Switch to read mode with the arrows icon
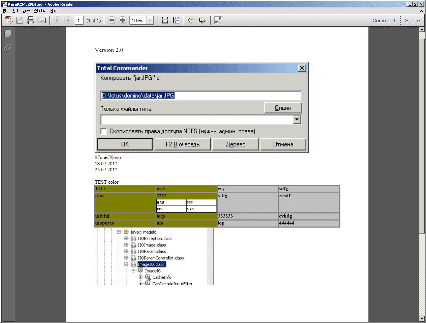Screen dimensions: 426x323 pyautogui.click(x=218, y=20)
